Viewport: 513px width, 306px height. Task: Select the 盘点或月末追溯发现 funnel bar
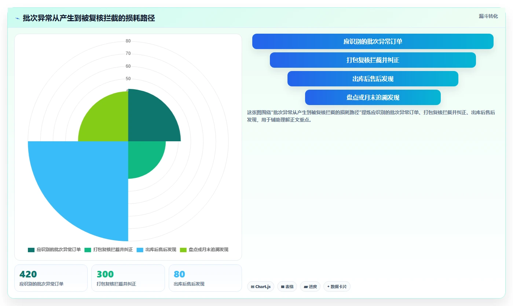[373, 97]
